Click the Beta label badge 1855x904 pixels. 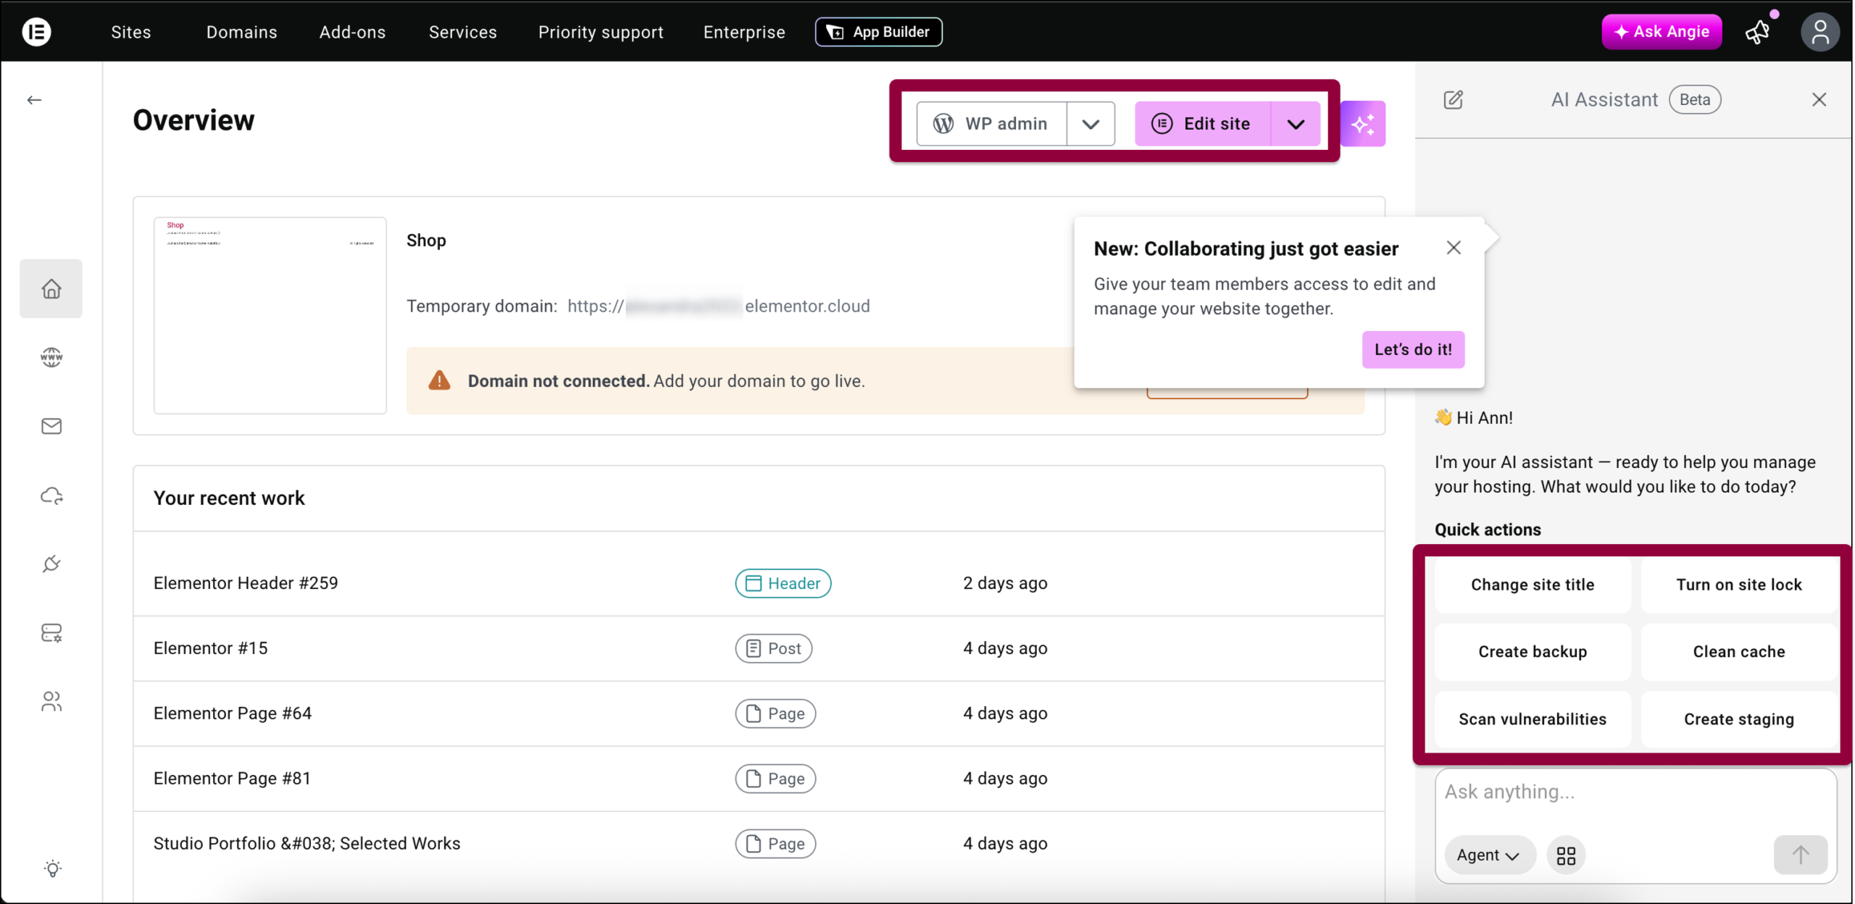pyautogui.click(x=1694, y=100)
